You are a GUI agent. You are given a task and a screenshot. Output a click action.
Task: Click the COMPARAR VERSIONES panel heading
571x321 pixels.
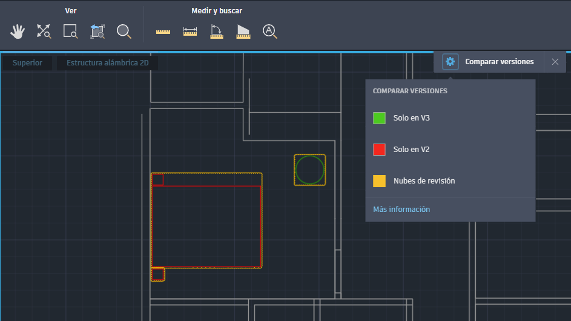[410, 91]
